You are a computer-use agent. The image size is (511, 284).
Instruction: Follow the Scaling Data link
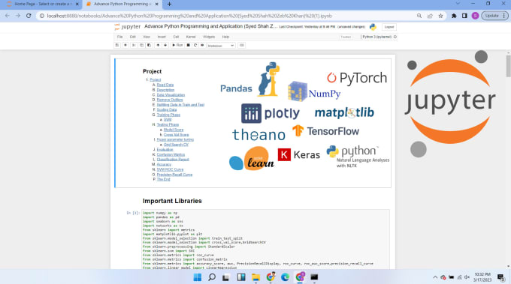(167, 110)
